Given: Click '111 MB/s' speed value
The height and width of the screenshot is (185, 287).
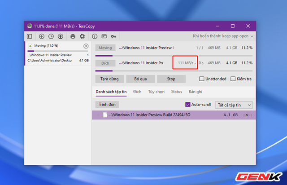Looking at the screenshot, I should (x=186, y=63).
